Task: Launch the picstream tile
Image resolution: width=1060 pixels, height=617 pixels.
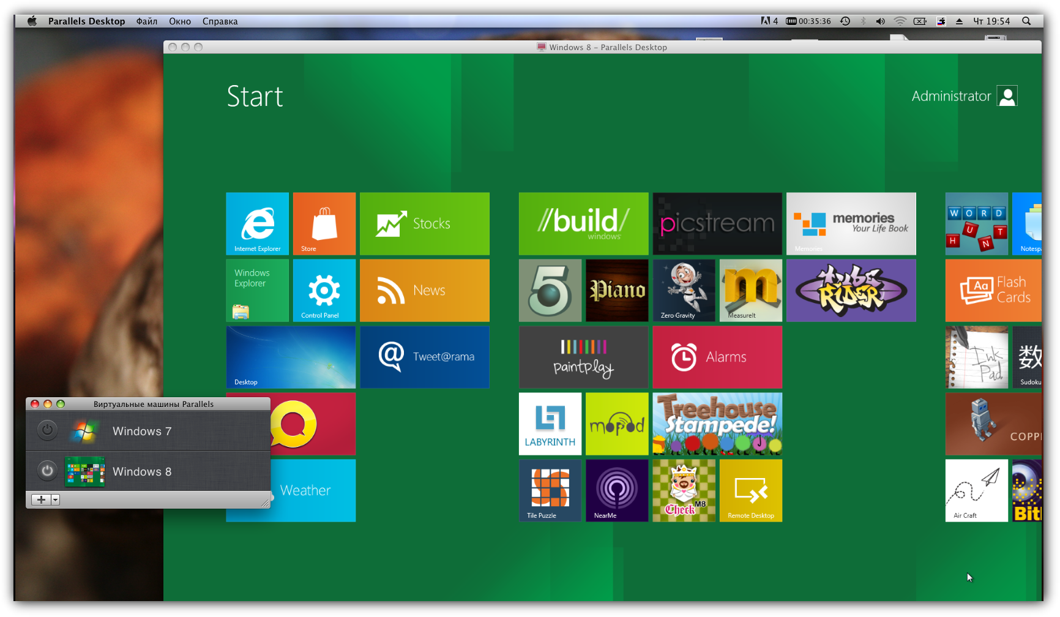Action: pos(717,223)
